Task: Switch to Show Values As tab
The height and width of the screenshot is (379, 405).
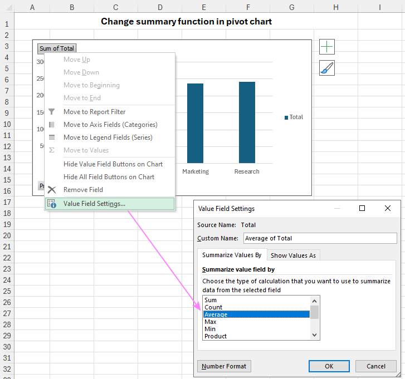Action: coord(293,255)
